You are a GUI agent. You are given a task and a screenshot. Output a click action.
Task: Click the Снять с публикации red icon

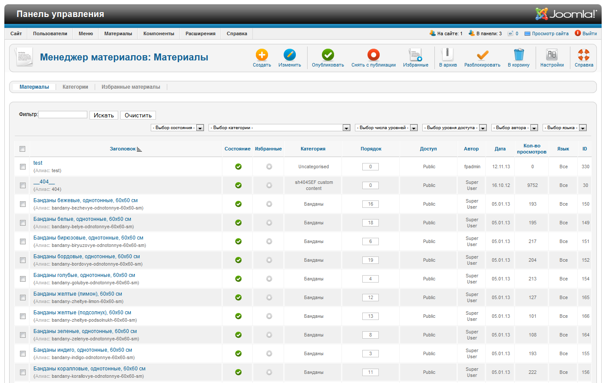point(374,55)
